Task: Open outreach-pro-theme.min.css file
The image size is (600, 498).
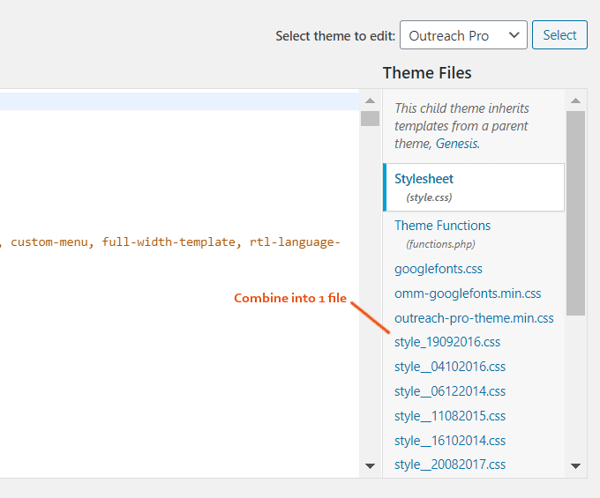Action: (x=474, y=318)
